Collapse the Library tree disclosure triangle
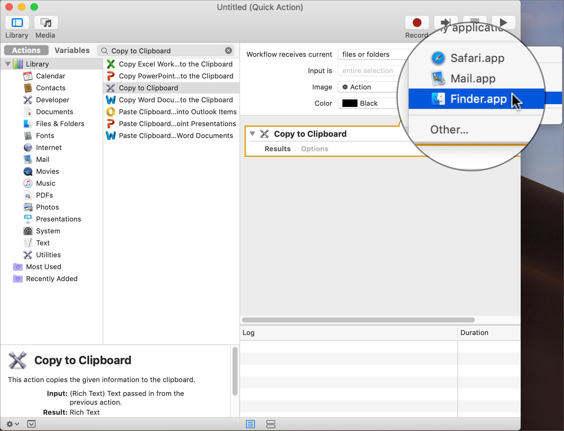The image size is (564, 431). [7, 64]
